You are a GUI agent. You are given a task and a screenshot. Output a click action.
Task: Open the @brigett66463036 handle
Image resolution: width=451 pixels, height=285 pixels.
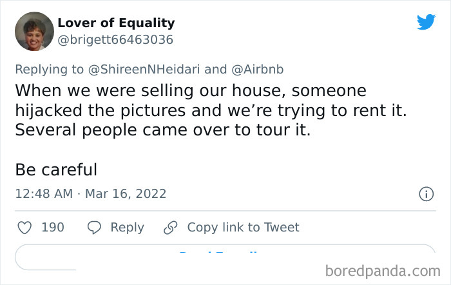coord(115,39)
